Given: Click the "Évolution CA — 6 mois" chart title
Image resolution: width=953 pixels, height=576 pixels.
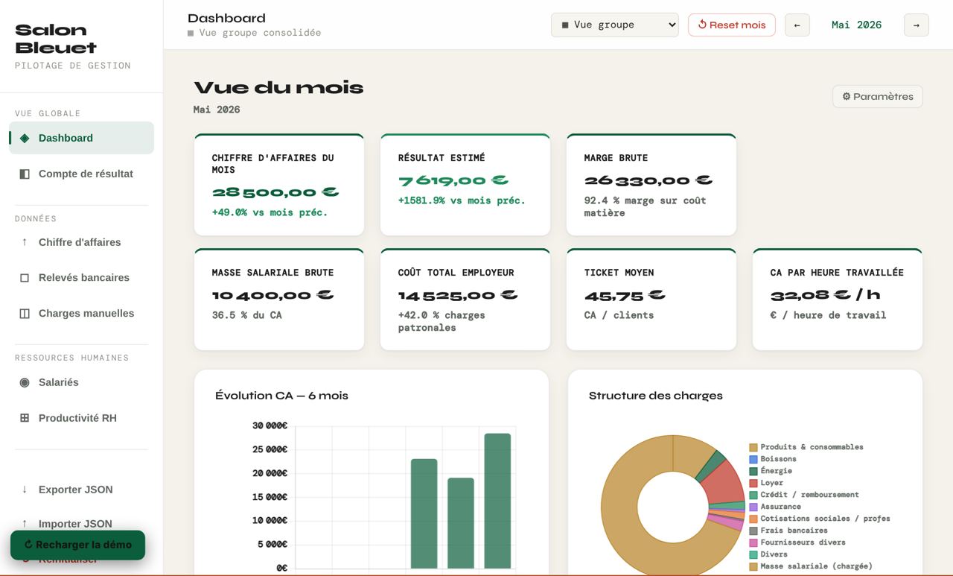Looking at the screenshot, I should tap(281, 396).
